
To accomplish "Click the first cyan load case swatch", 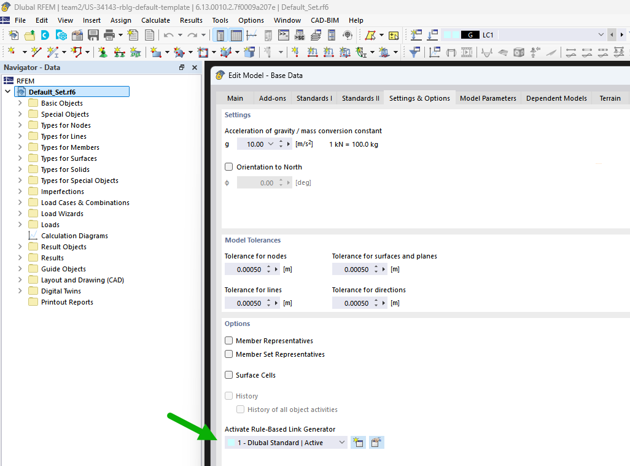I will coord(447,35).
